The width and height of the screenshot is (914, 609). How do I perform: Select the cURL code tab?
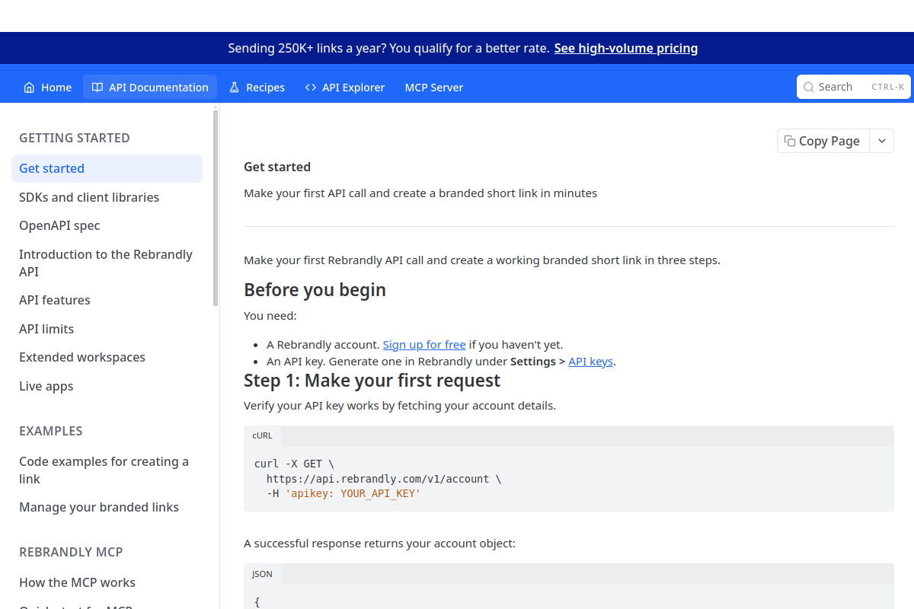pyautogui.click(x=262, y=436)
